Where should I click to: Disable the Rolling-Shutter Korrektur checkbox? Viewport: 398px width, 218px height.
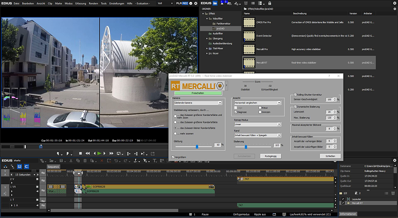[x=296, y=94]
